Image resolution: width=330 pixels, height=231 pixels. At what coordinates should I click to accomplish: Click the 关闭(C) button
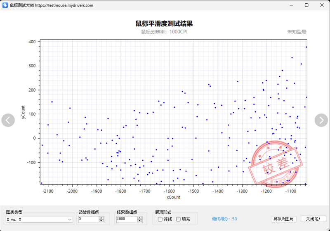pyautogui.click(x=313, y=219)
